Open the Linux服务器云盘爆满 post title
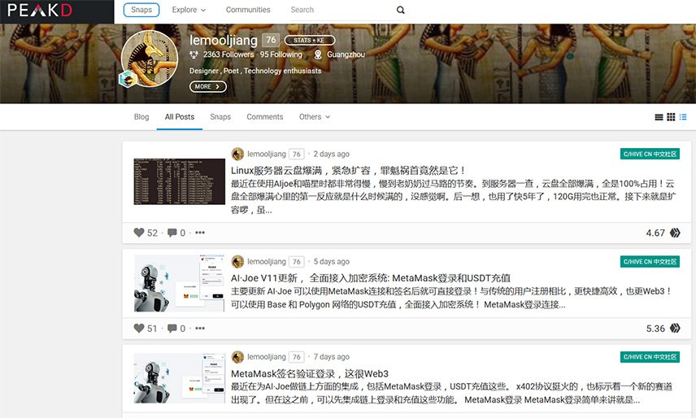This screenshot has height=418, width=696. (x=347, y=171)
